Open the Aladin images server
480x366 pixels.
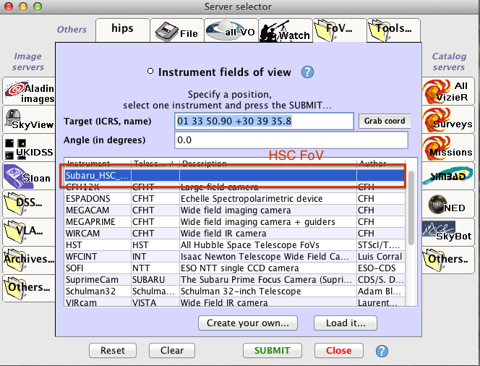coord(29,92)
